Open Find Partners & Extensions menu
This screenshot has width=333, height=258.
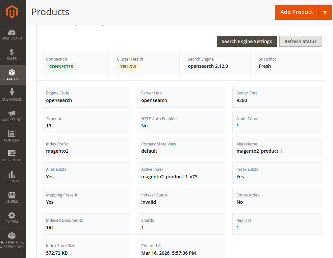(x=12, y=241)
